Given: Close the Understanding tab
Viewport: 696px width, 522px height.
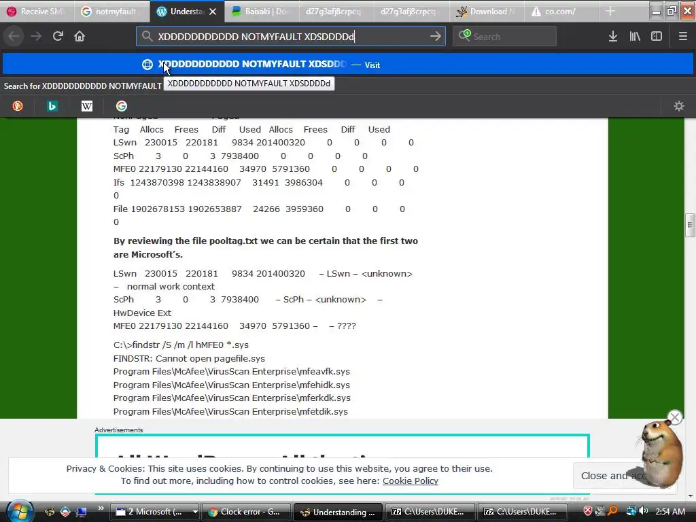Looking at the screenshot, I should tap(213, 12).
